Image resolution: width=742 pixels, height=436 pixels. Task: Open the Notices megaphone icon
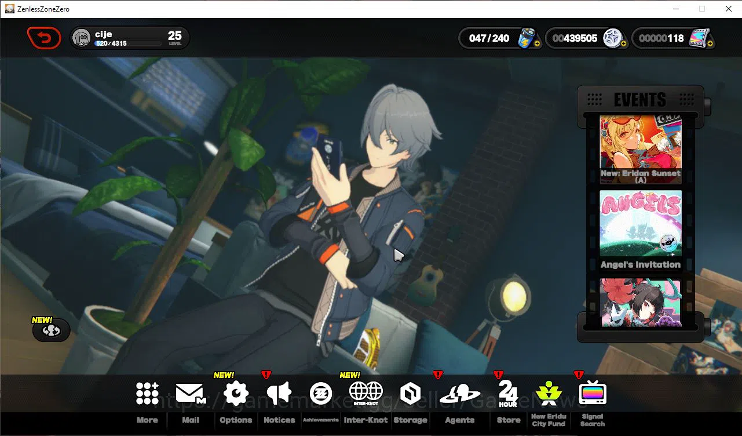click(x=279, y=393)
